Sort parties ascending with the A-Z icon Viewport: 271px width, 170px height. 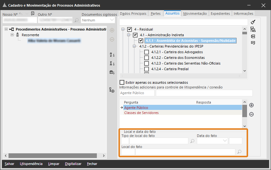112,55
